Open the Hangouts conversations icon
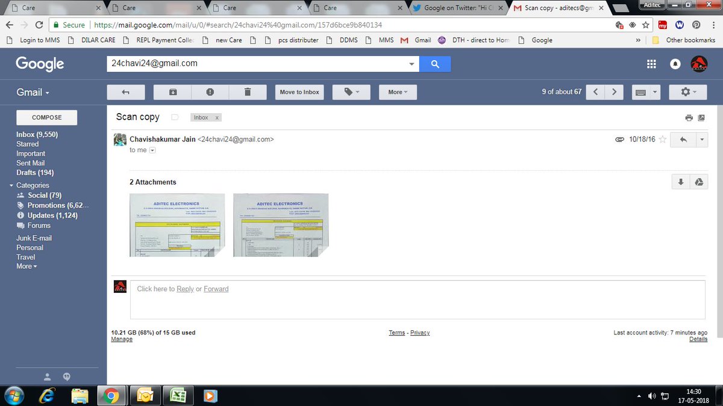 pos(67,377)
